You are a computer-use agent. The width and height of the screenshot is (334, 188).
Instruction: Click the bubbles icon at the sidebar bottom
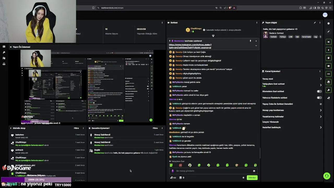tap(329, 98)
